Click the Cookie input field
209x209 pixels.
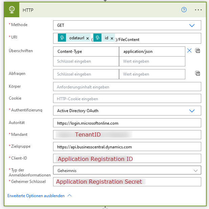click(127, 99)
